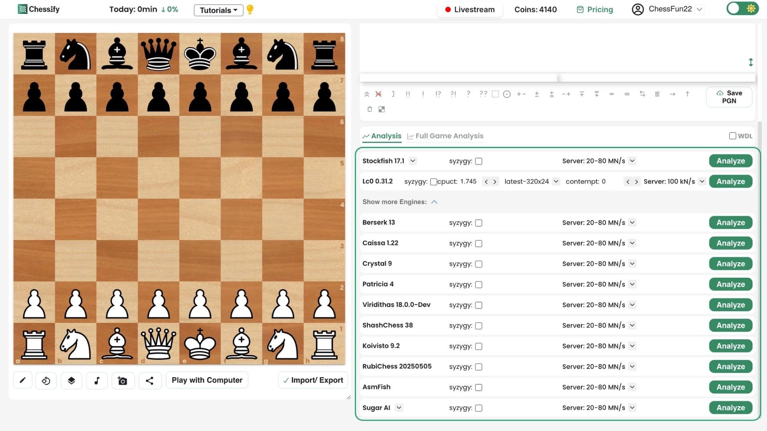This screenshot has width=767, height=431.
Task: Open the layers board style icon
Action: coord(72,381)
